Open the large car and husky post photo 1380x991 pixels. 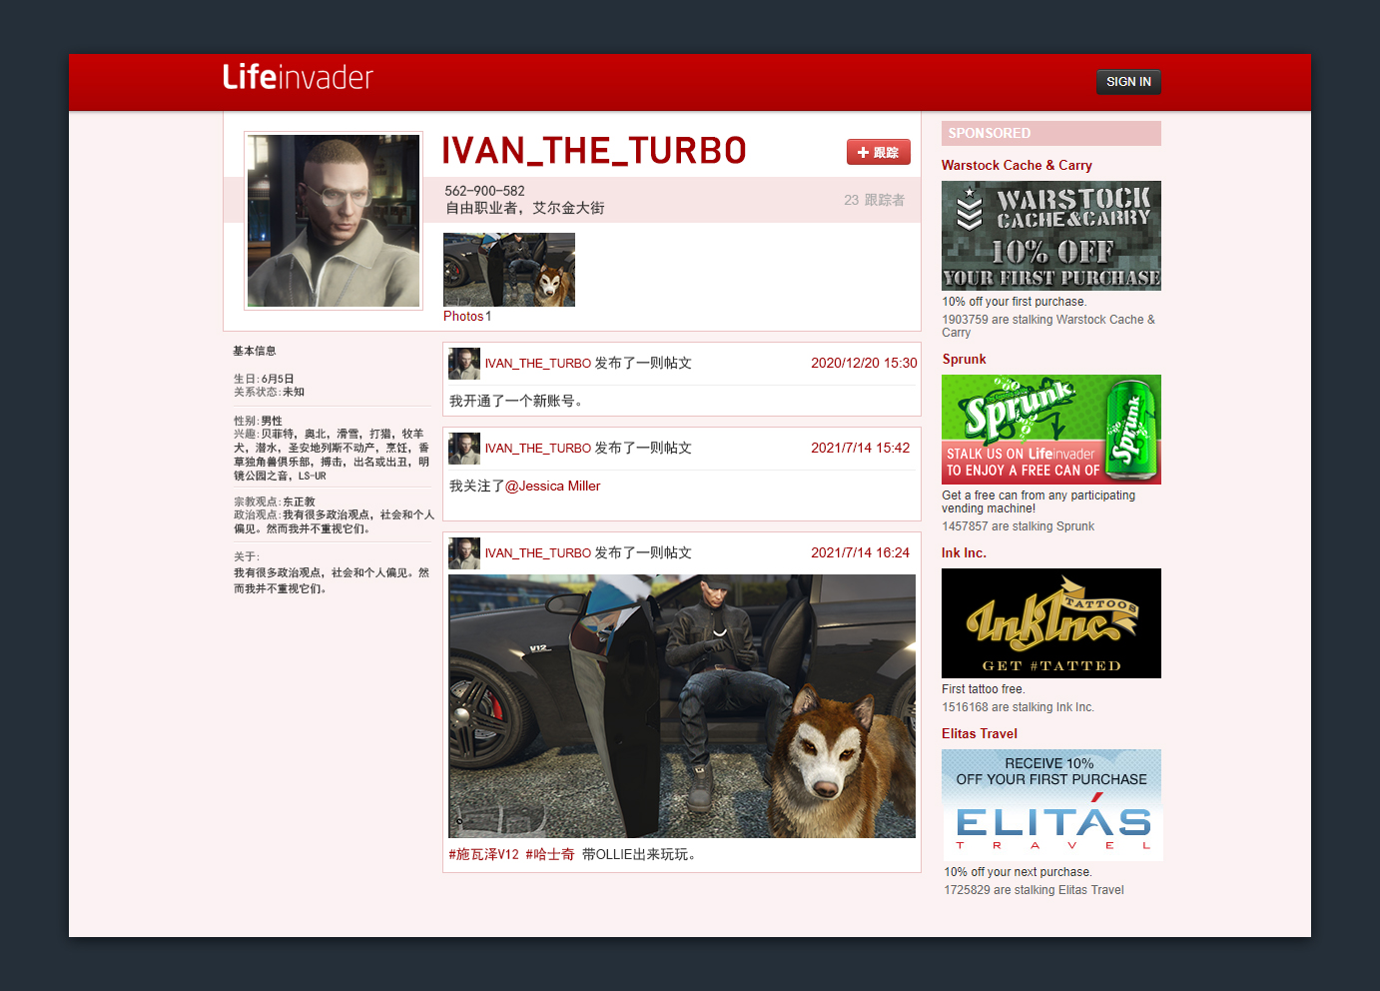pyautogui.click(x=682, y=706)
